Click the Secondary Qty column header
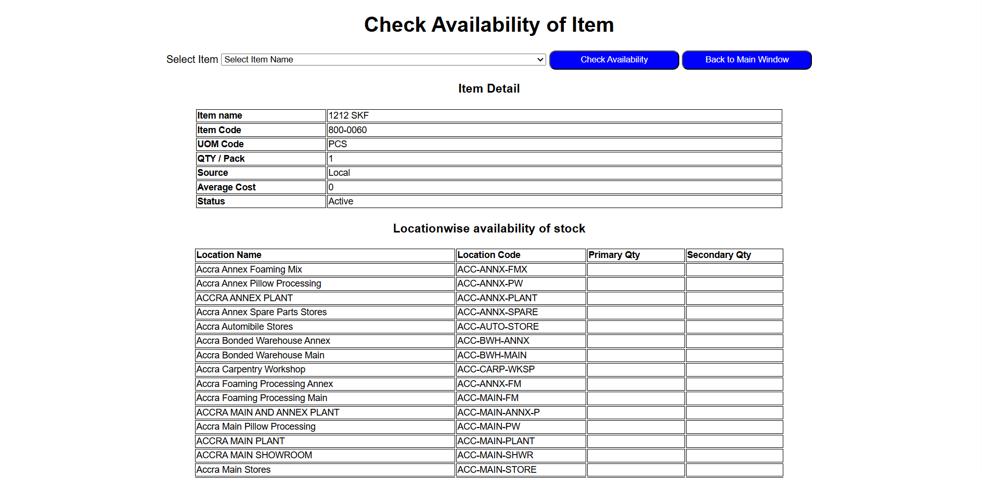Screen dimensions: 982x478 pyautogui.click(x=734, y=255)
